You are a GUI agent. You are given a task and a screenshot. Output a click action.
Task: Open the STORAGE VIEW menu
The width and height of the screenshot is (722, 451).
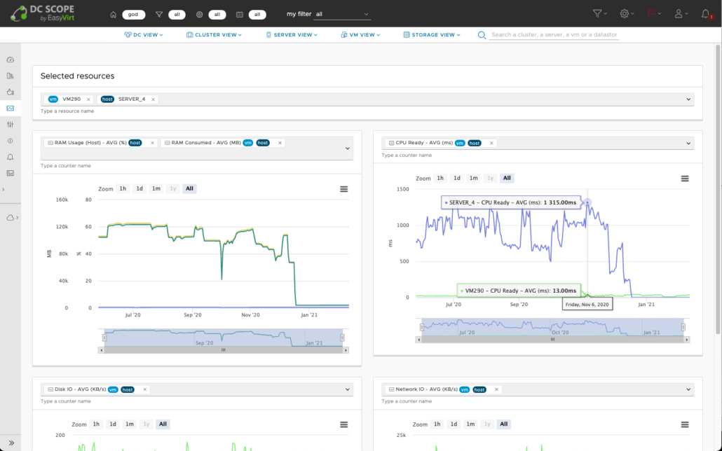click(x=432, y=35)
